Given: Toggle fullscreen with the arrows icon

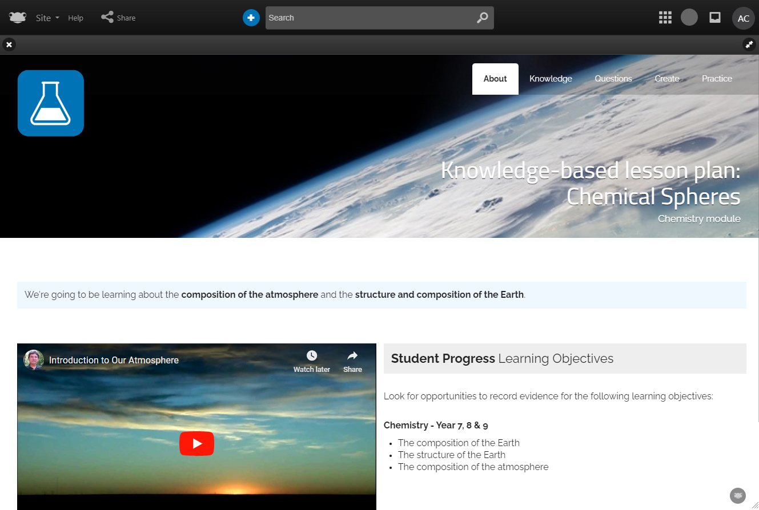Looking at the screenshot, I should [749, 44].
